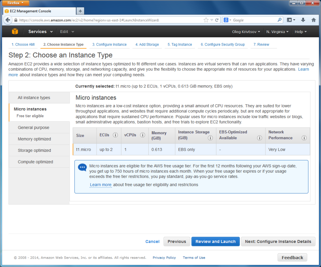The image size is (321, 267).
Task: Select step 2. Choose Instance Type
Action: pyautogui.click(x=63, y=44)
